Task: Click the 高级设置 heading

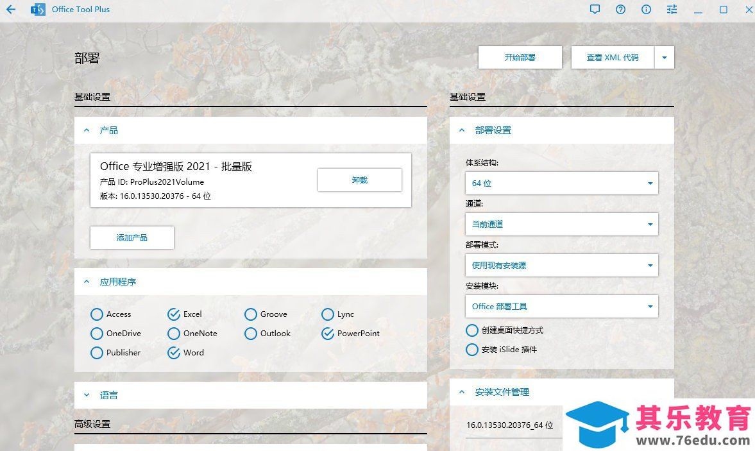Action: (92, 424)
